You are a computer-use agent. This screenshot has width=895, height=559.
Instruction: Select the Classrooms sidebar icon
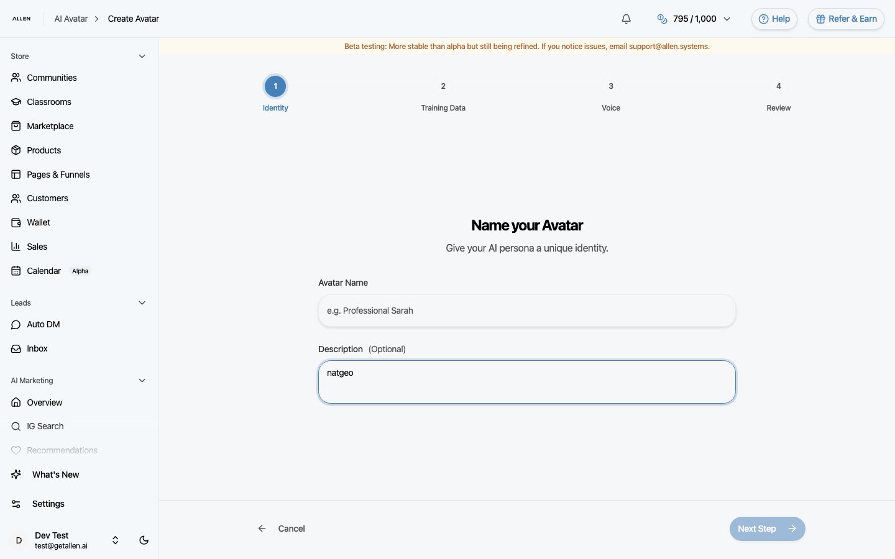(16, 101)
